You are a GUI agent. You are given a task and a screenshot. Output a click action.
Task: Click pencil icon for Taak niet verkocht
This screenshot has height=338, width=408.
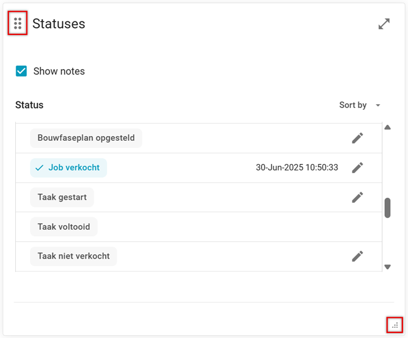(x=357, y=256)
